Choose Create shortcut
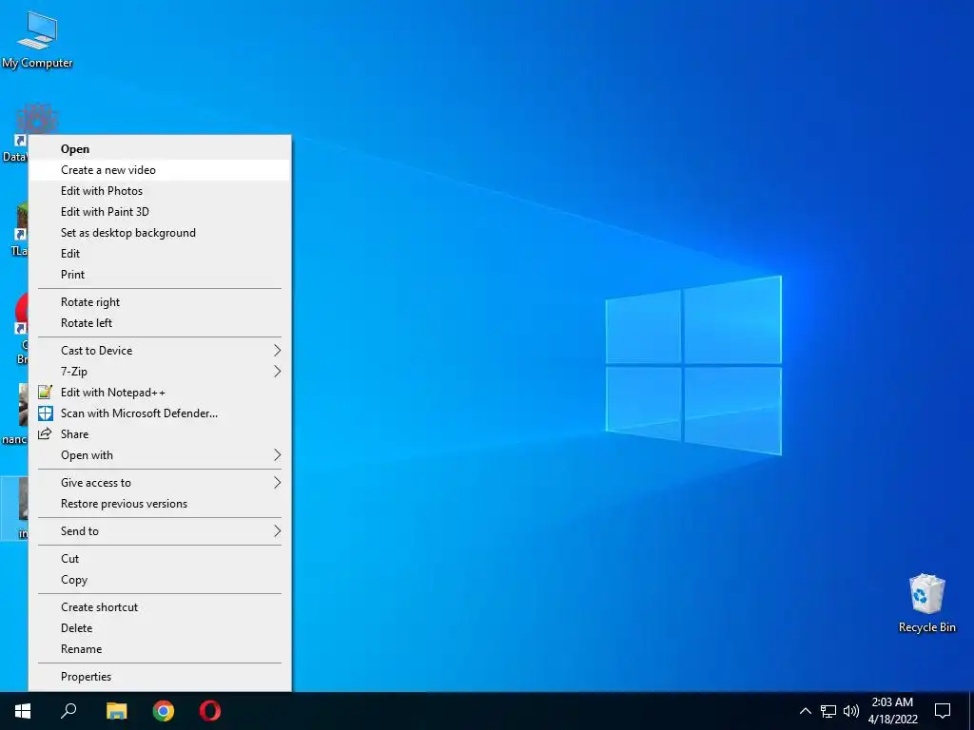The width and height of the screenshot is (974, 730). point(160,607)
